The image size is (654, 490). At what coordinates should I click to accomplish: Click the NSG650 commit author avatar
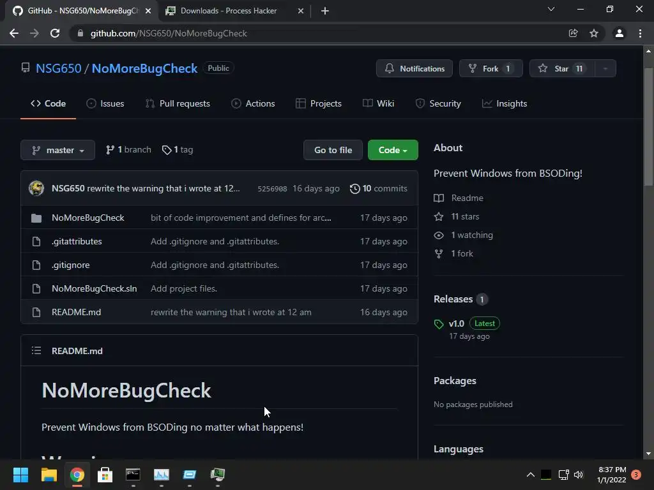[x=36, y=188]
